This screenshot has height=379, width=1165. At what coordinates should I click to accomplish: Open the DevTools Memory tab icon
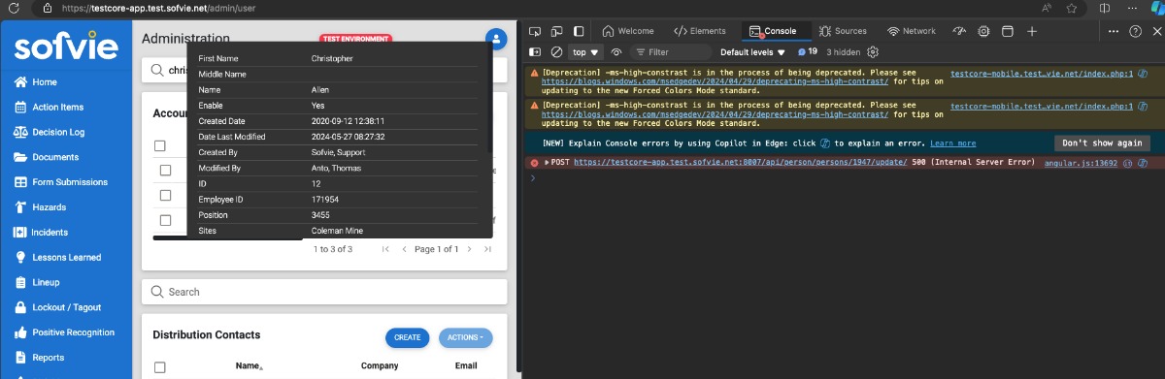[983, 31]
